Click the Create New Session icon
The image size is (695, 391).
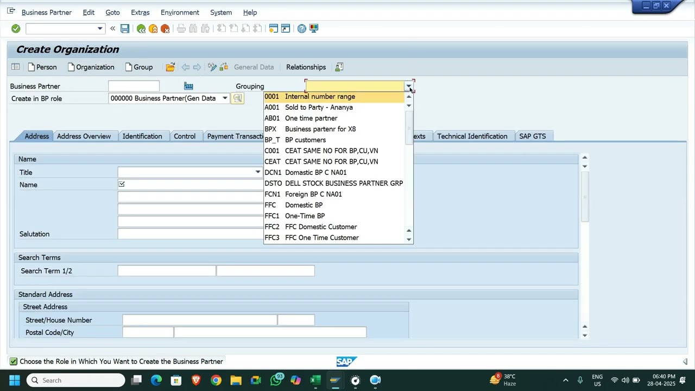point(274,29)
